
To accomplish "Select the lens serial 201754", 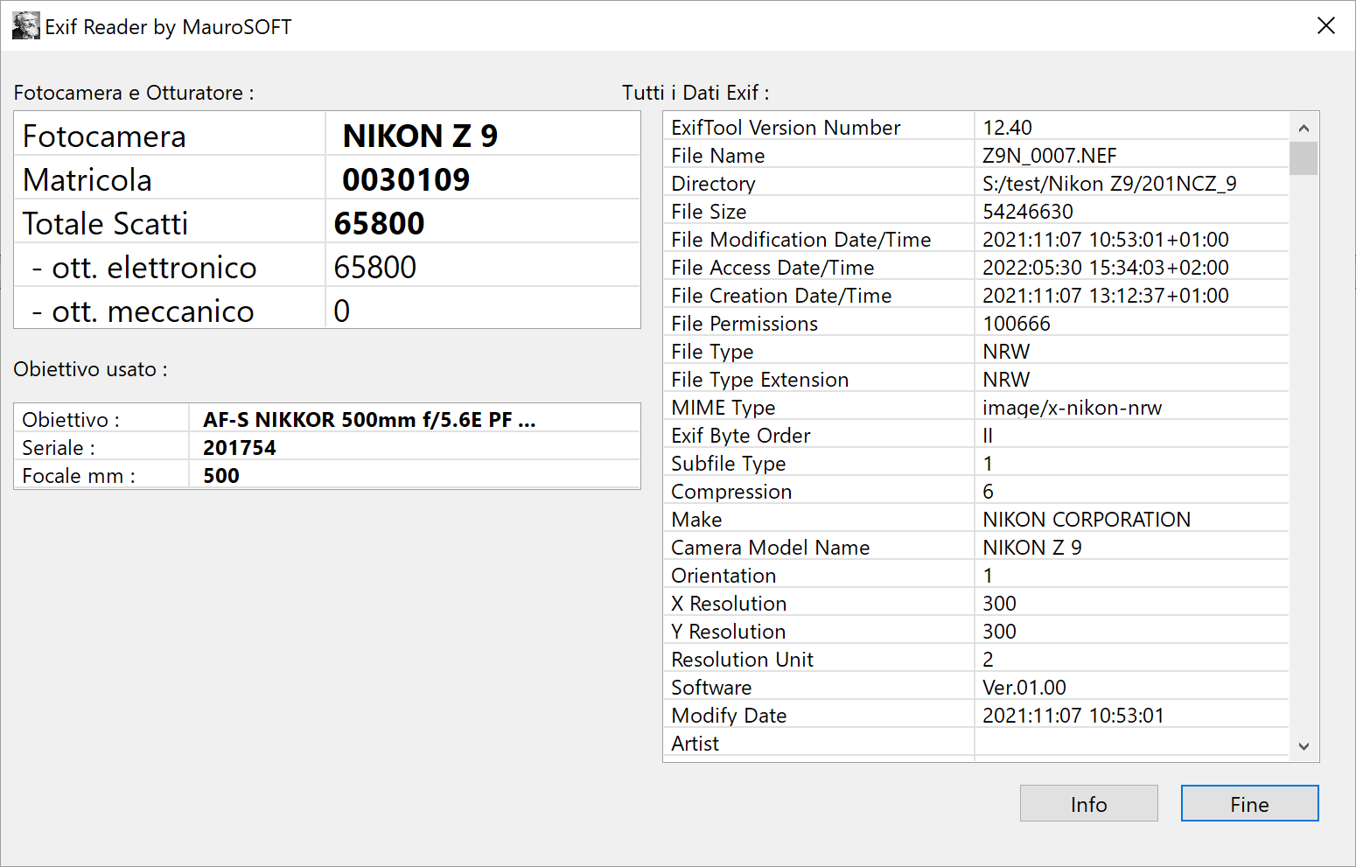I will 240,448.
